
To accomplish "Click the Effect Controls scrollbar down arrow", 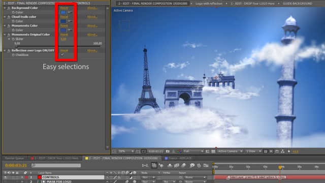I will point(107,147).
